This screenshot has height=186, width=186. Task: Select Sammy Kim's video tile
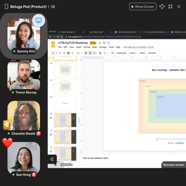tap(24, 34)
